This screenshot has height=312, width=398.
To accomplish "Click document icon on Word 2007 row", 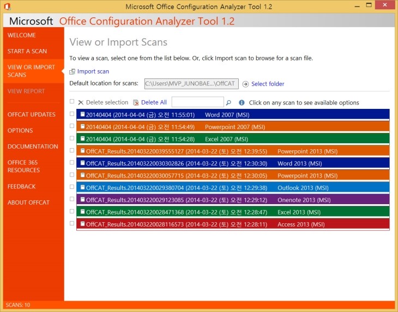I will 82,114.
